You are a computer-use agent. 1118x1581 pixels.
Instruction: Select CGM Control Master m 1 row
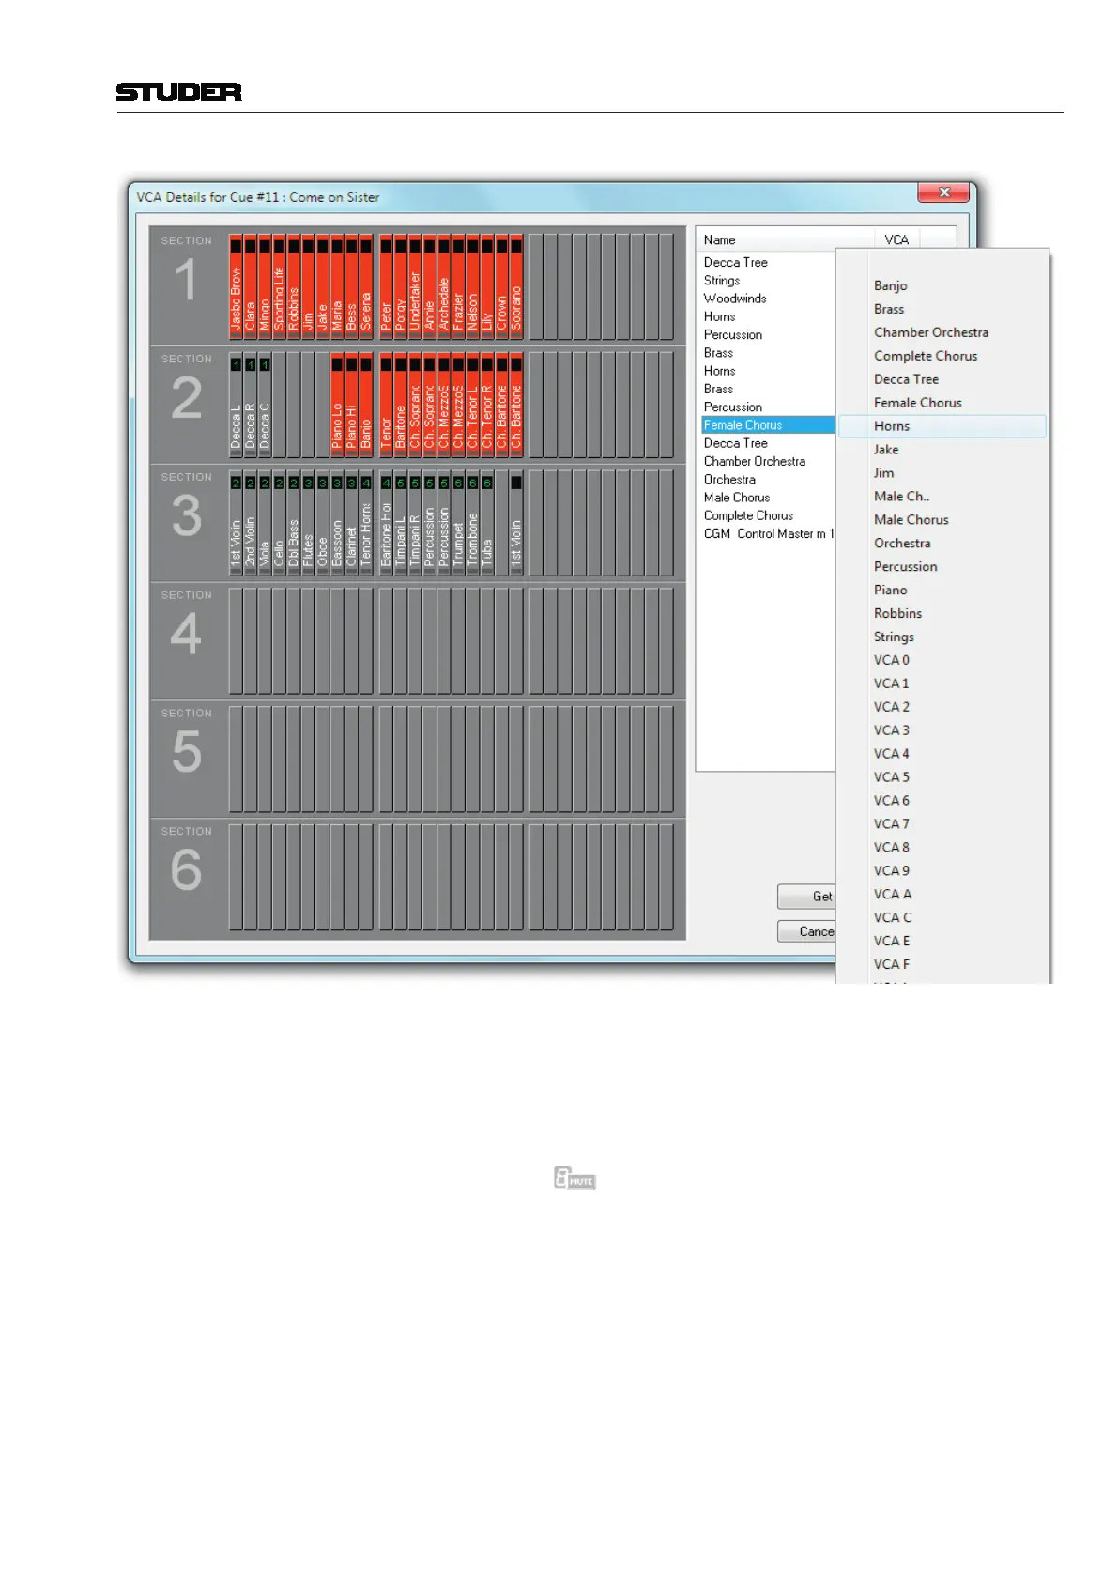[x=768, y=533]
